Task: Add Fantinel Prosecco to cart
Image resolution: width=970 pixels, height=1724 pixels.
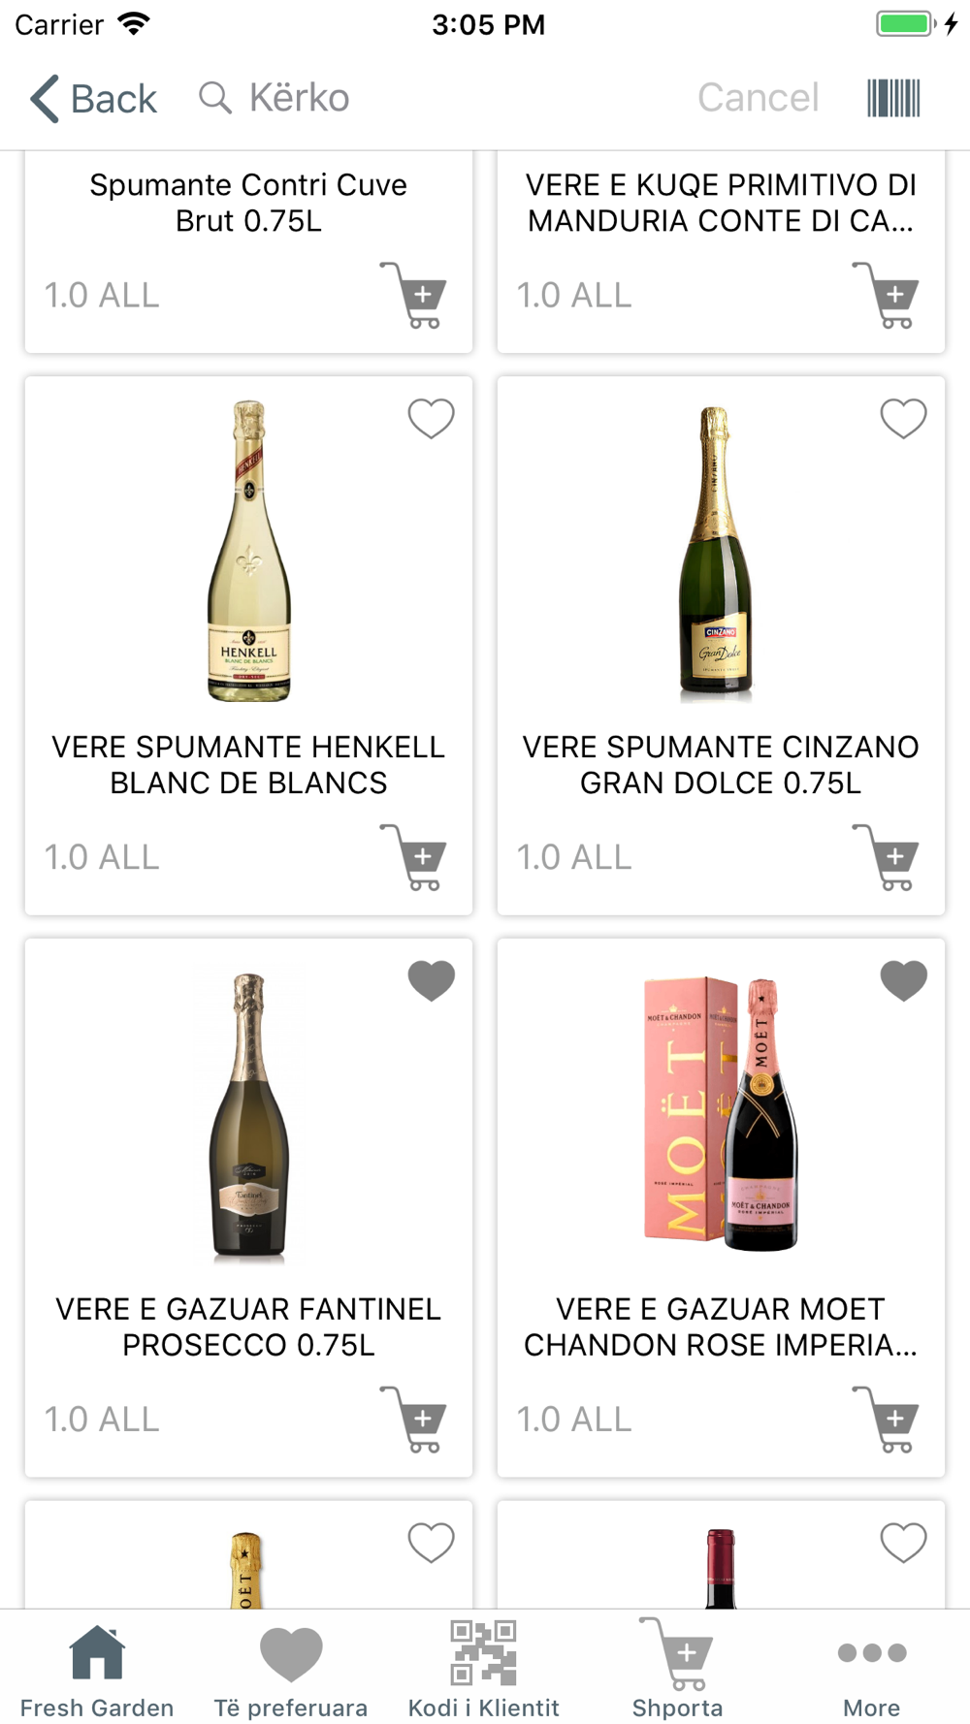Action: coord(415,1420)
